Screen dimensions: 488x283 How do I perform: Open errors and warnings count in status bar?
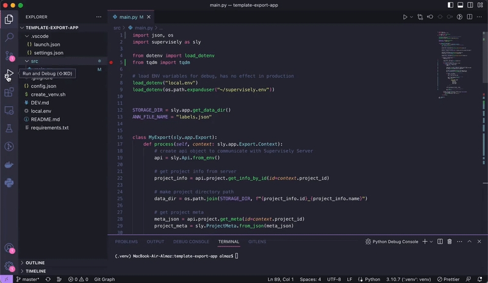coord(78,279)
